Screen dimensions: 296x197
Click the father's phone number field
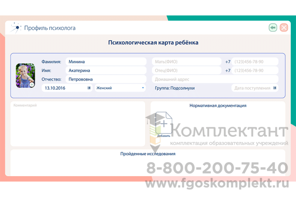click(x=255, y=70)
